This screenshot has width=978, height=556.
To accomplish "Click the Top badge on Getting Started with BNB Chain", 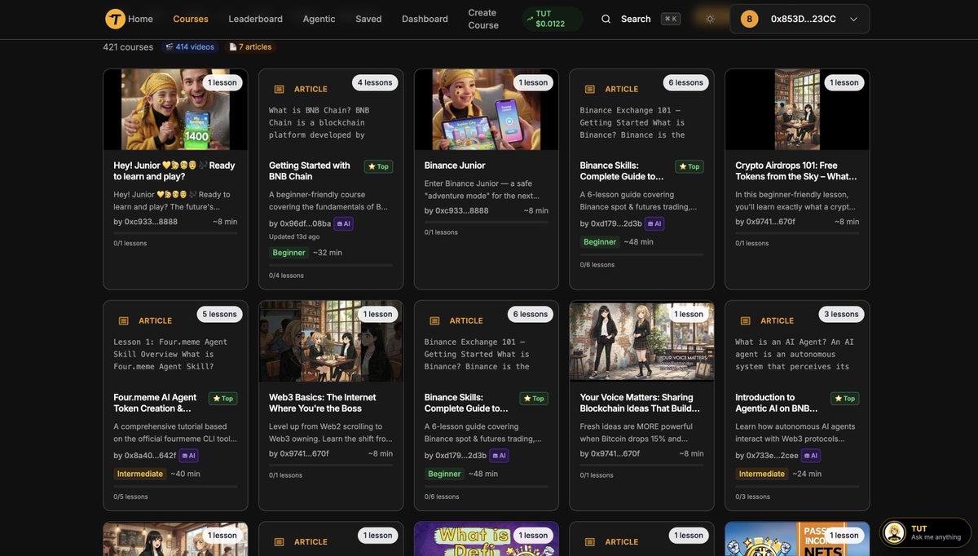I will [x=378, y=166].
